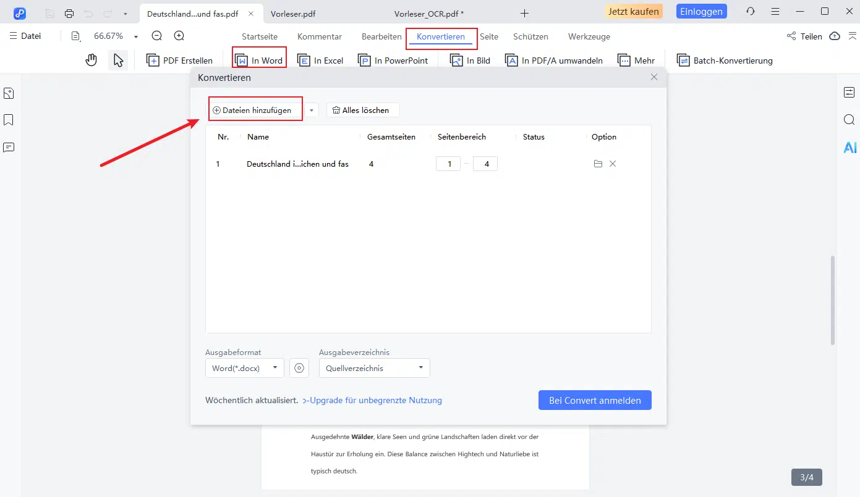The image size is (860, 497).
Task: Click the print icon in title bar
Action: click(69, 13)
